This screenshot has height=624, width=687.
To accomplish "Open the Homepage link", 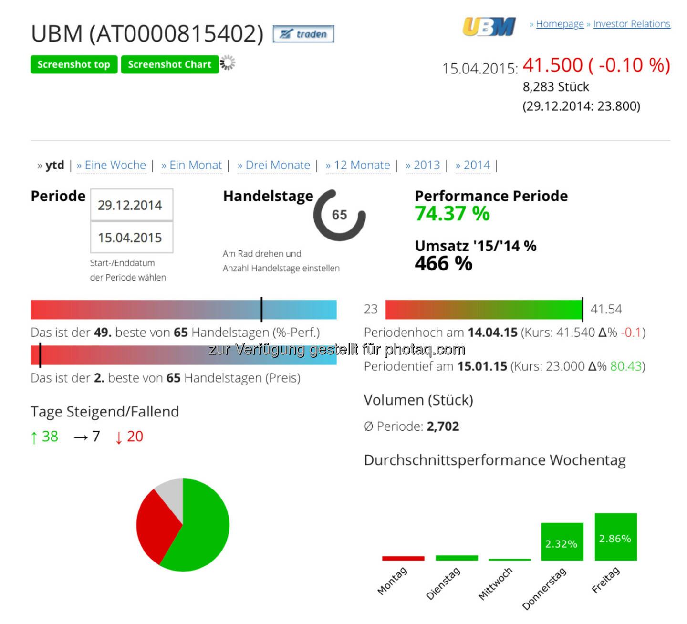I will [x=560, y=24].
